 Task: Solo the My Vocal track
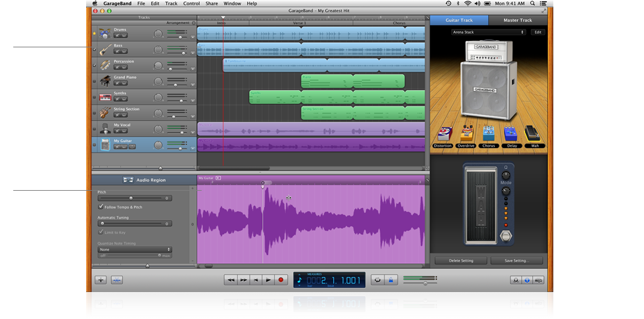(124, 131)
